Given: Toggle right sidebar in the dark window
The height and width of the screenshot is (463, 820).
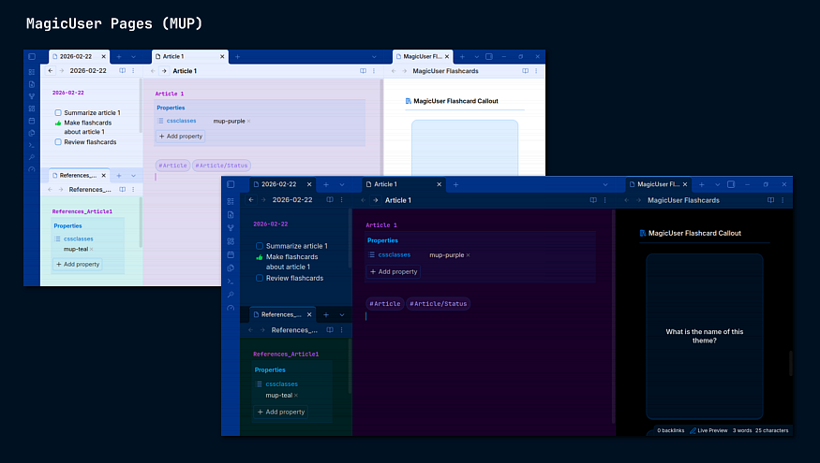Looking at the screenshot, I should click(731, 184).
